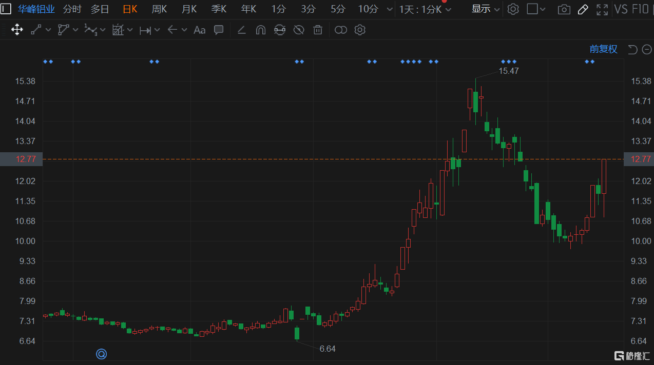The image size is (654, 365).
Task: Select the Aa text annotation tool
Action: pos(200,30)
